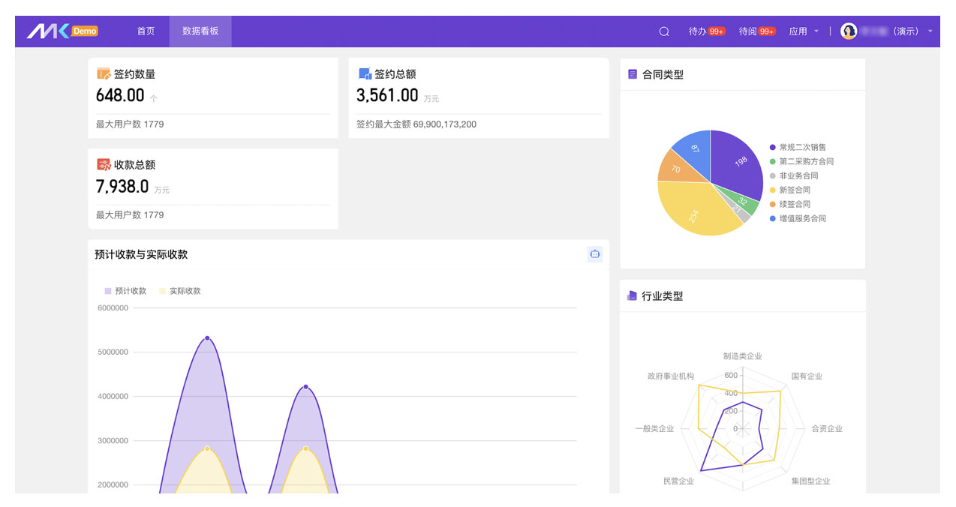The image size is (956, 507).
Task: Click the MK Demo logo
Action: 62,31
